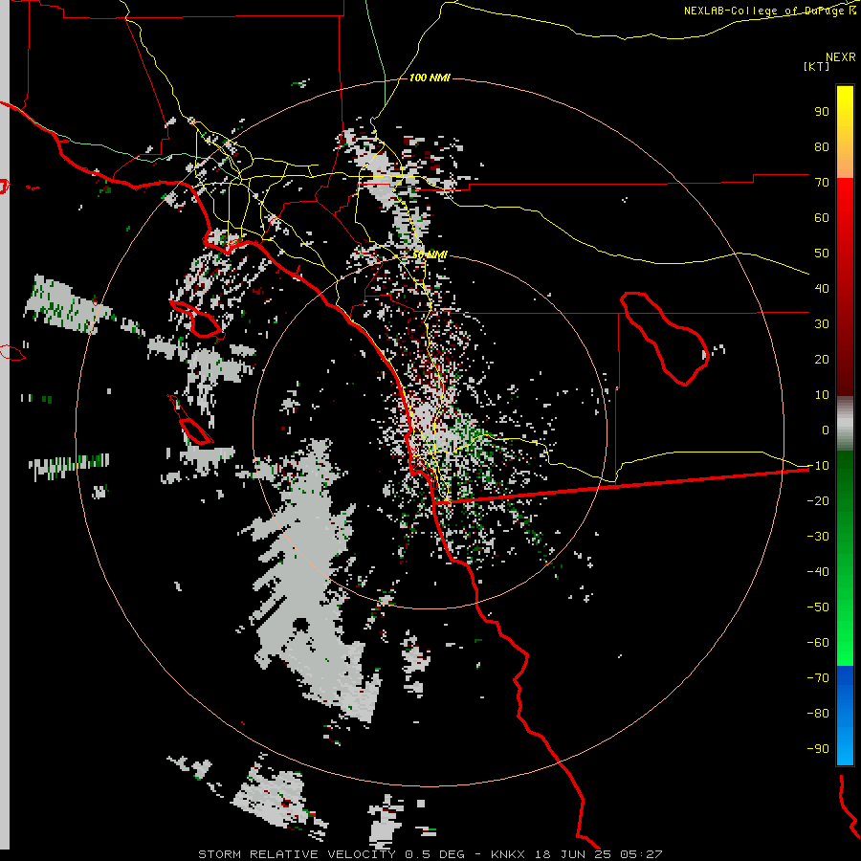The image size is (861, 861).
Task: Click the positive 50 tick on velocity scale
Action: 822,254
